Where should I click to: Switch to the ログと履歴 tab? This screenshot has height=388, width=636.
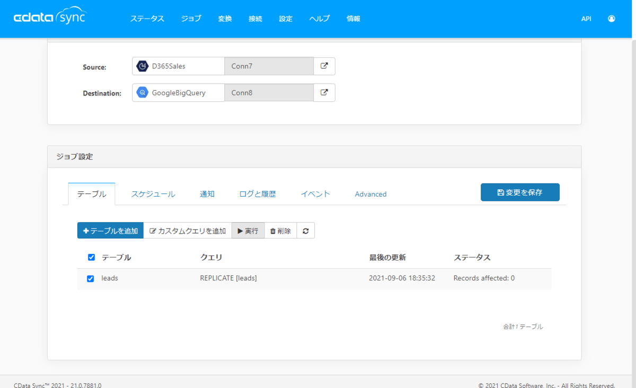pos(258,194)
